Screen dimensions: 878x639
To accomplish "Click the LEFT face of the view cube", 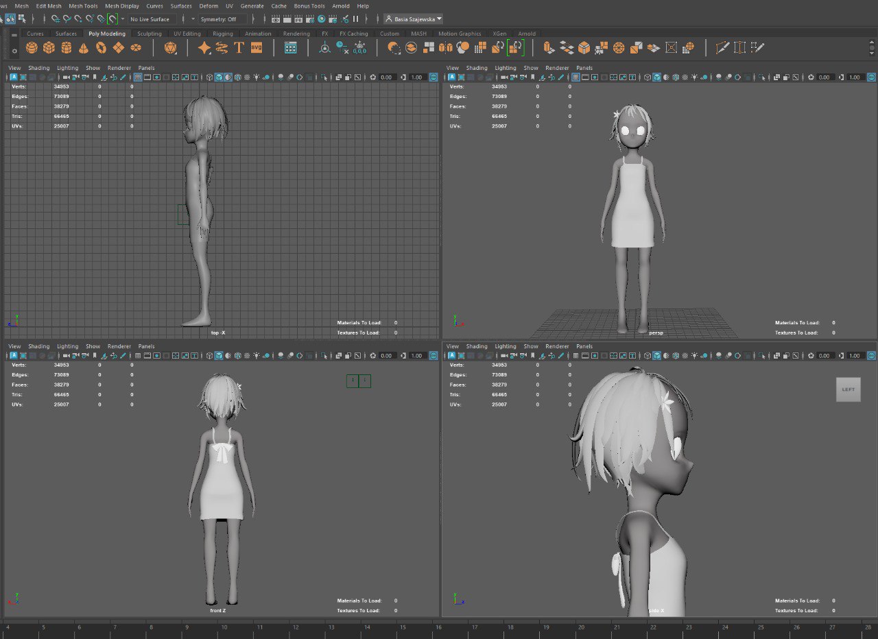I will (848, 389).
